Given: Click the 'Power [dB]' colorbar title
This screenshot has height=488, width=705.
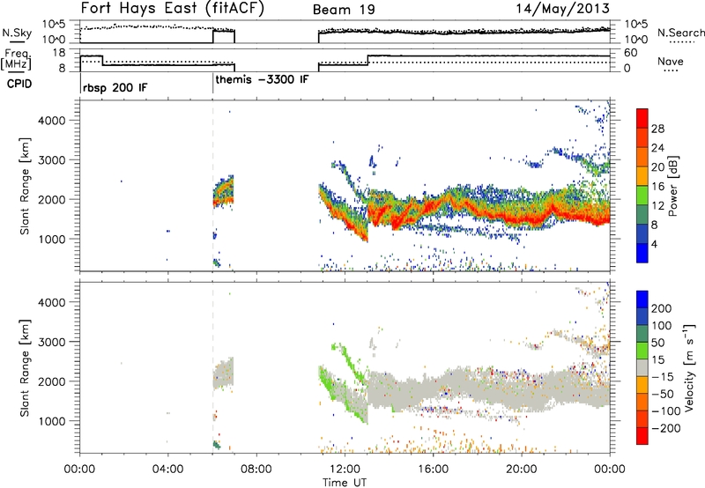Looking at the screenshot, I should tap(673, 186).
